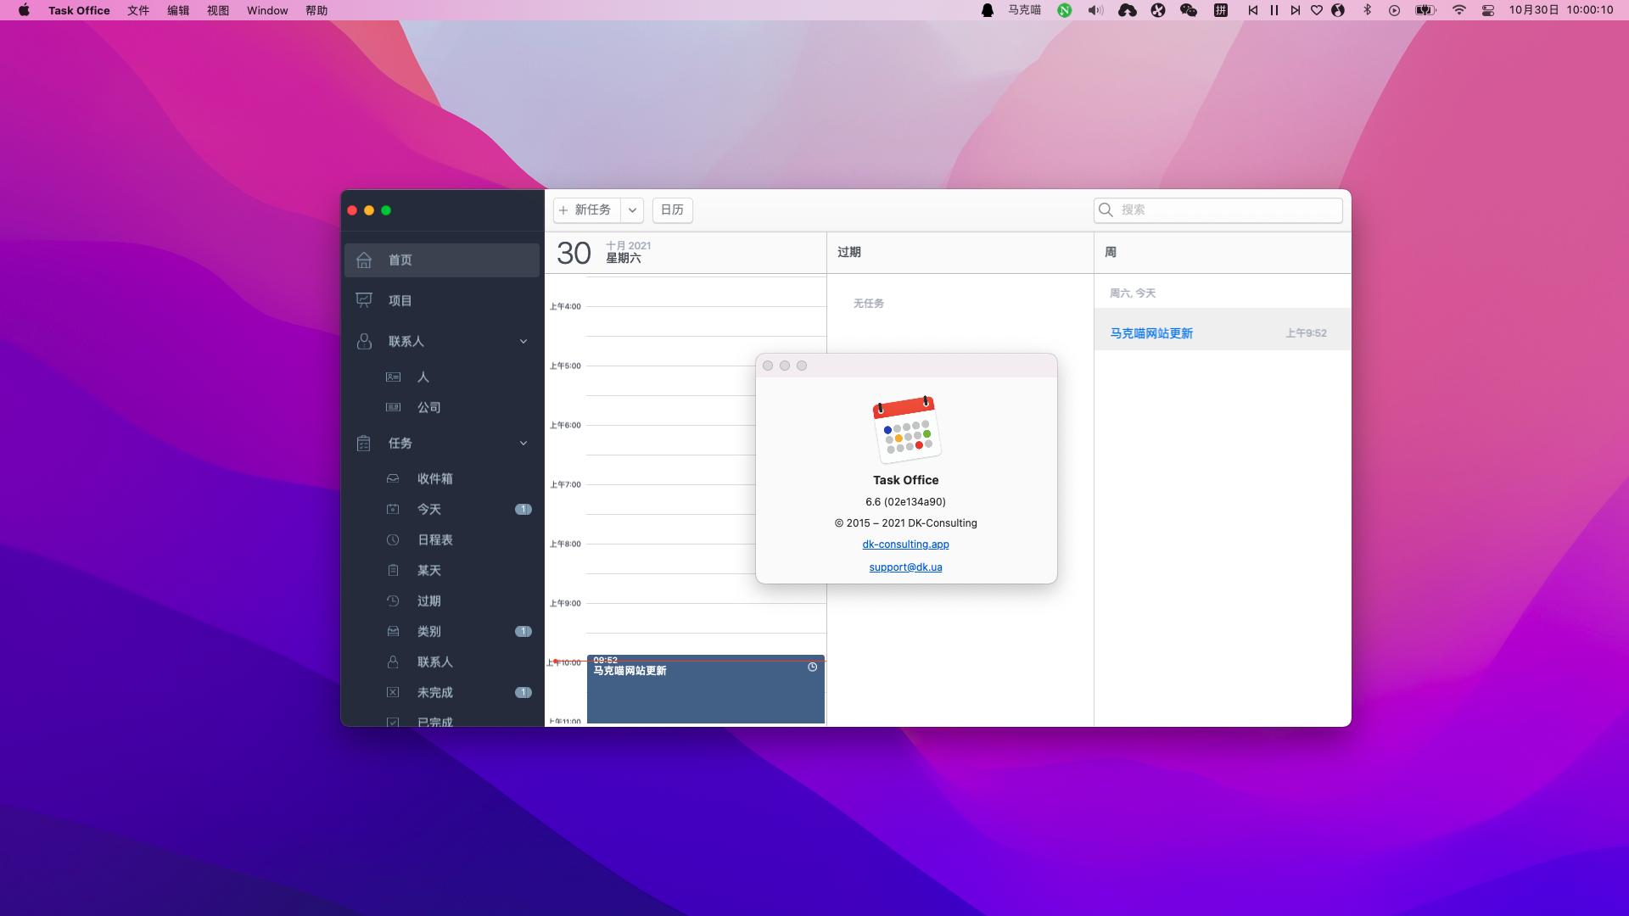
Task: Collapse the 联系人 section chevron
Action: 523,341
